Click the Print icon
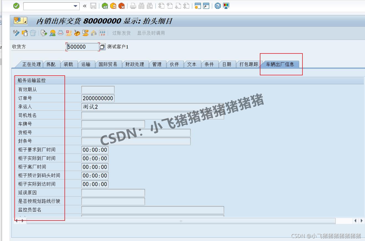Image resolution: width=365 pixels, height=241 pixels. coord(133,6)
